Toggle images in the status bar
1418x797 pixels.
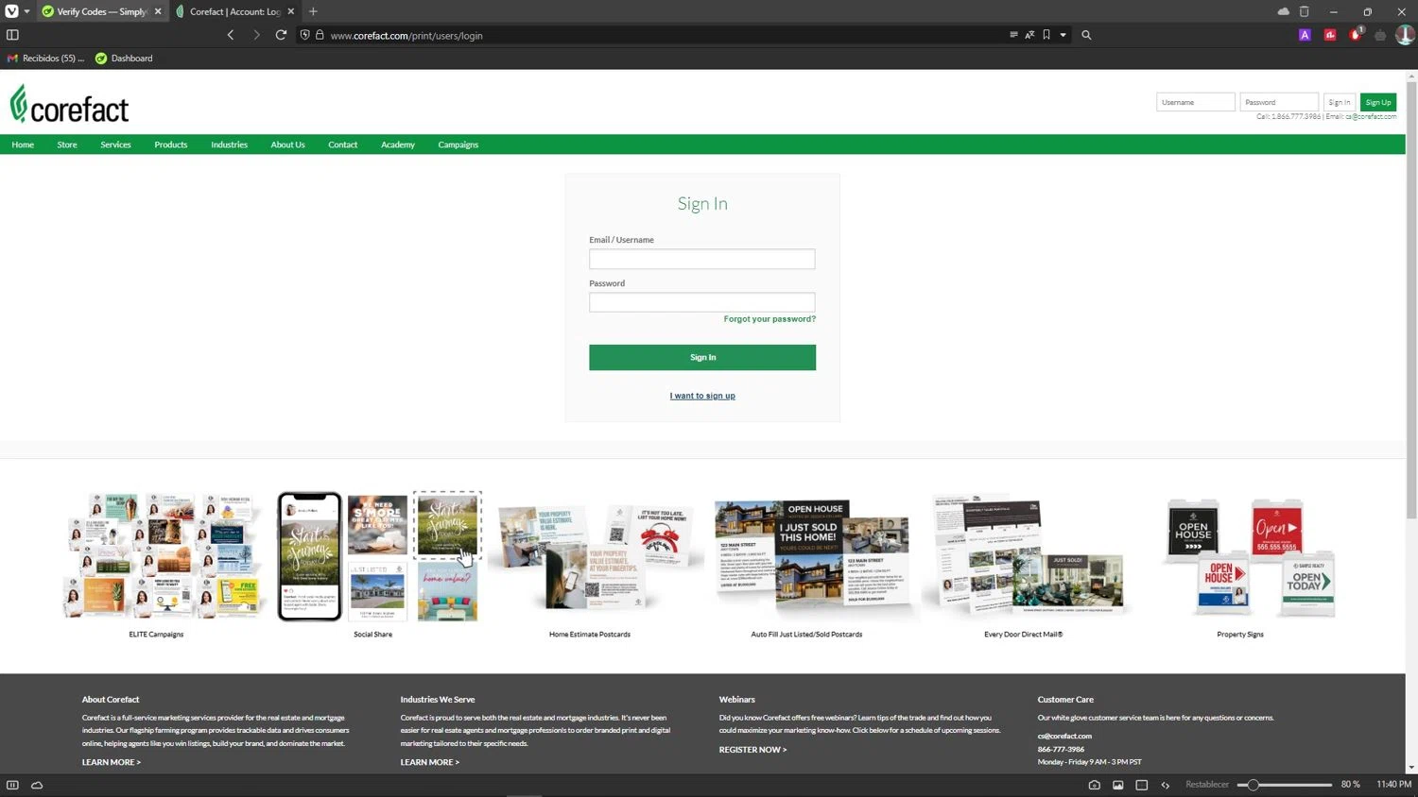pyautogui.click(x=1117, y=785)
